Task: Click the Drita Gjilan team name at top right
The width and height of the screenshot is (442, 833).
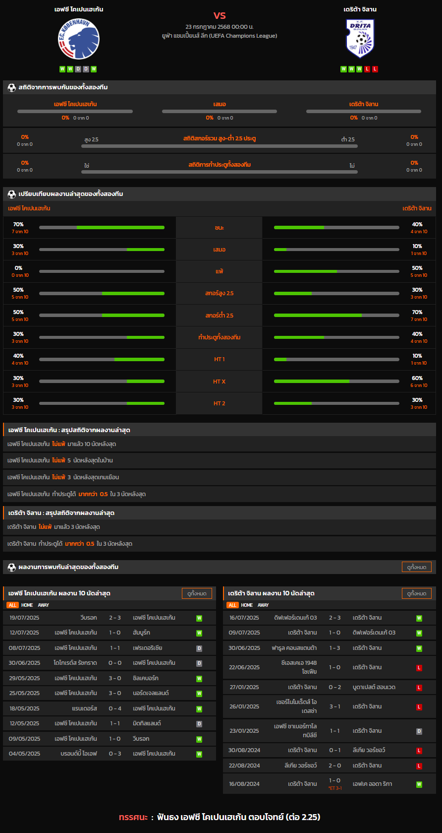Action: pyautogui.click(x=360, y=9)
